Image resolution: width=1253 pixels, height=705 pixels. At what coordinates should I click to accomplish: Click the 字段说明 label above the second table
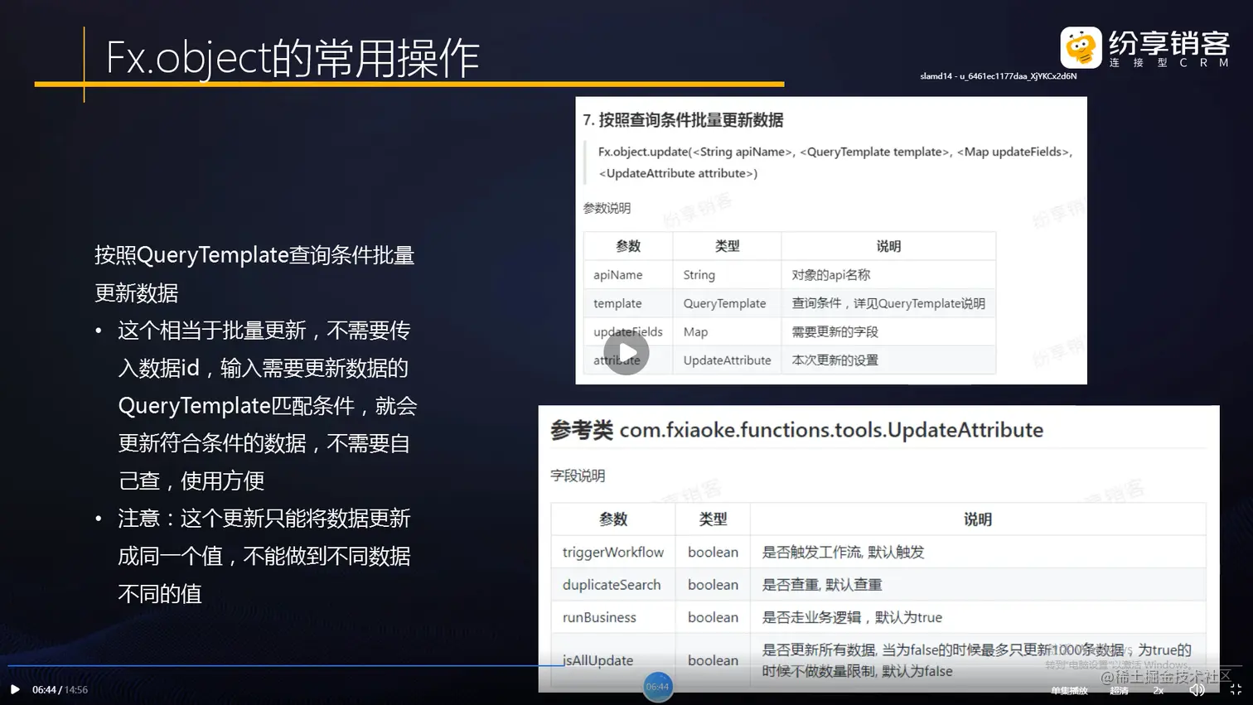point(578,476)
